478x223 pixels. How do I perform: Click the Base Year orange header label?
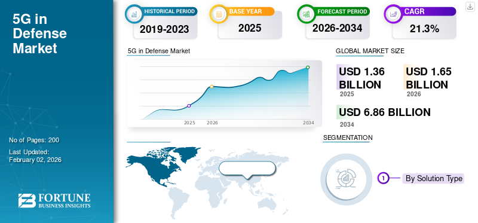point(246,11)
